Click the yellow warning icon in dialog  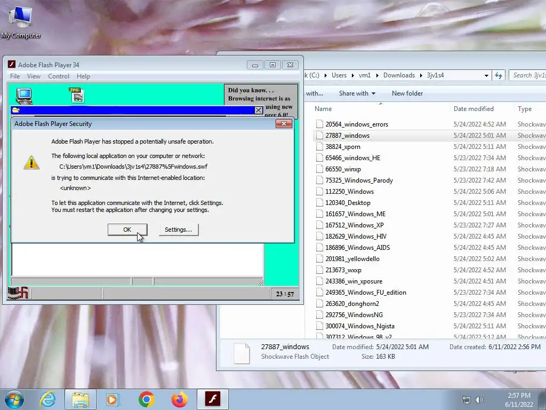click(x=31, y=162)
